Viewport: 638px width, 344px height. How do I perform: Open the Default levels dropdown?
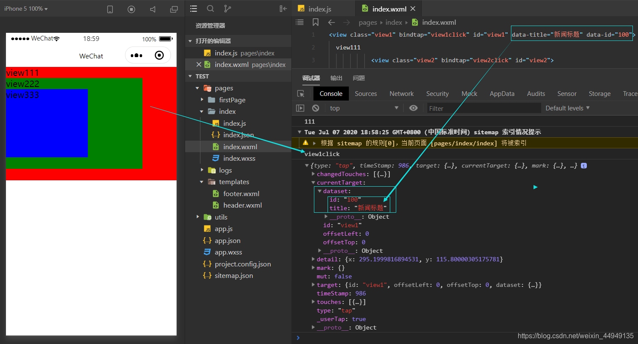pyautogui.click(x=568, y=108)
